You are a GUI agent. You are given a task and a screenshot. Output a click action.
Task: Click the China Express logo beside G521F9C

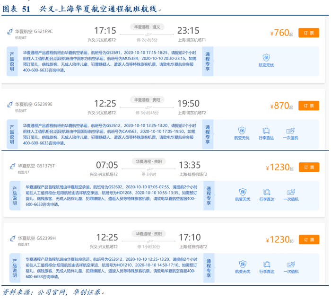coord(10,32)
